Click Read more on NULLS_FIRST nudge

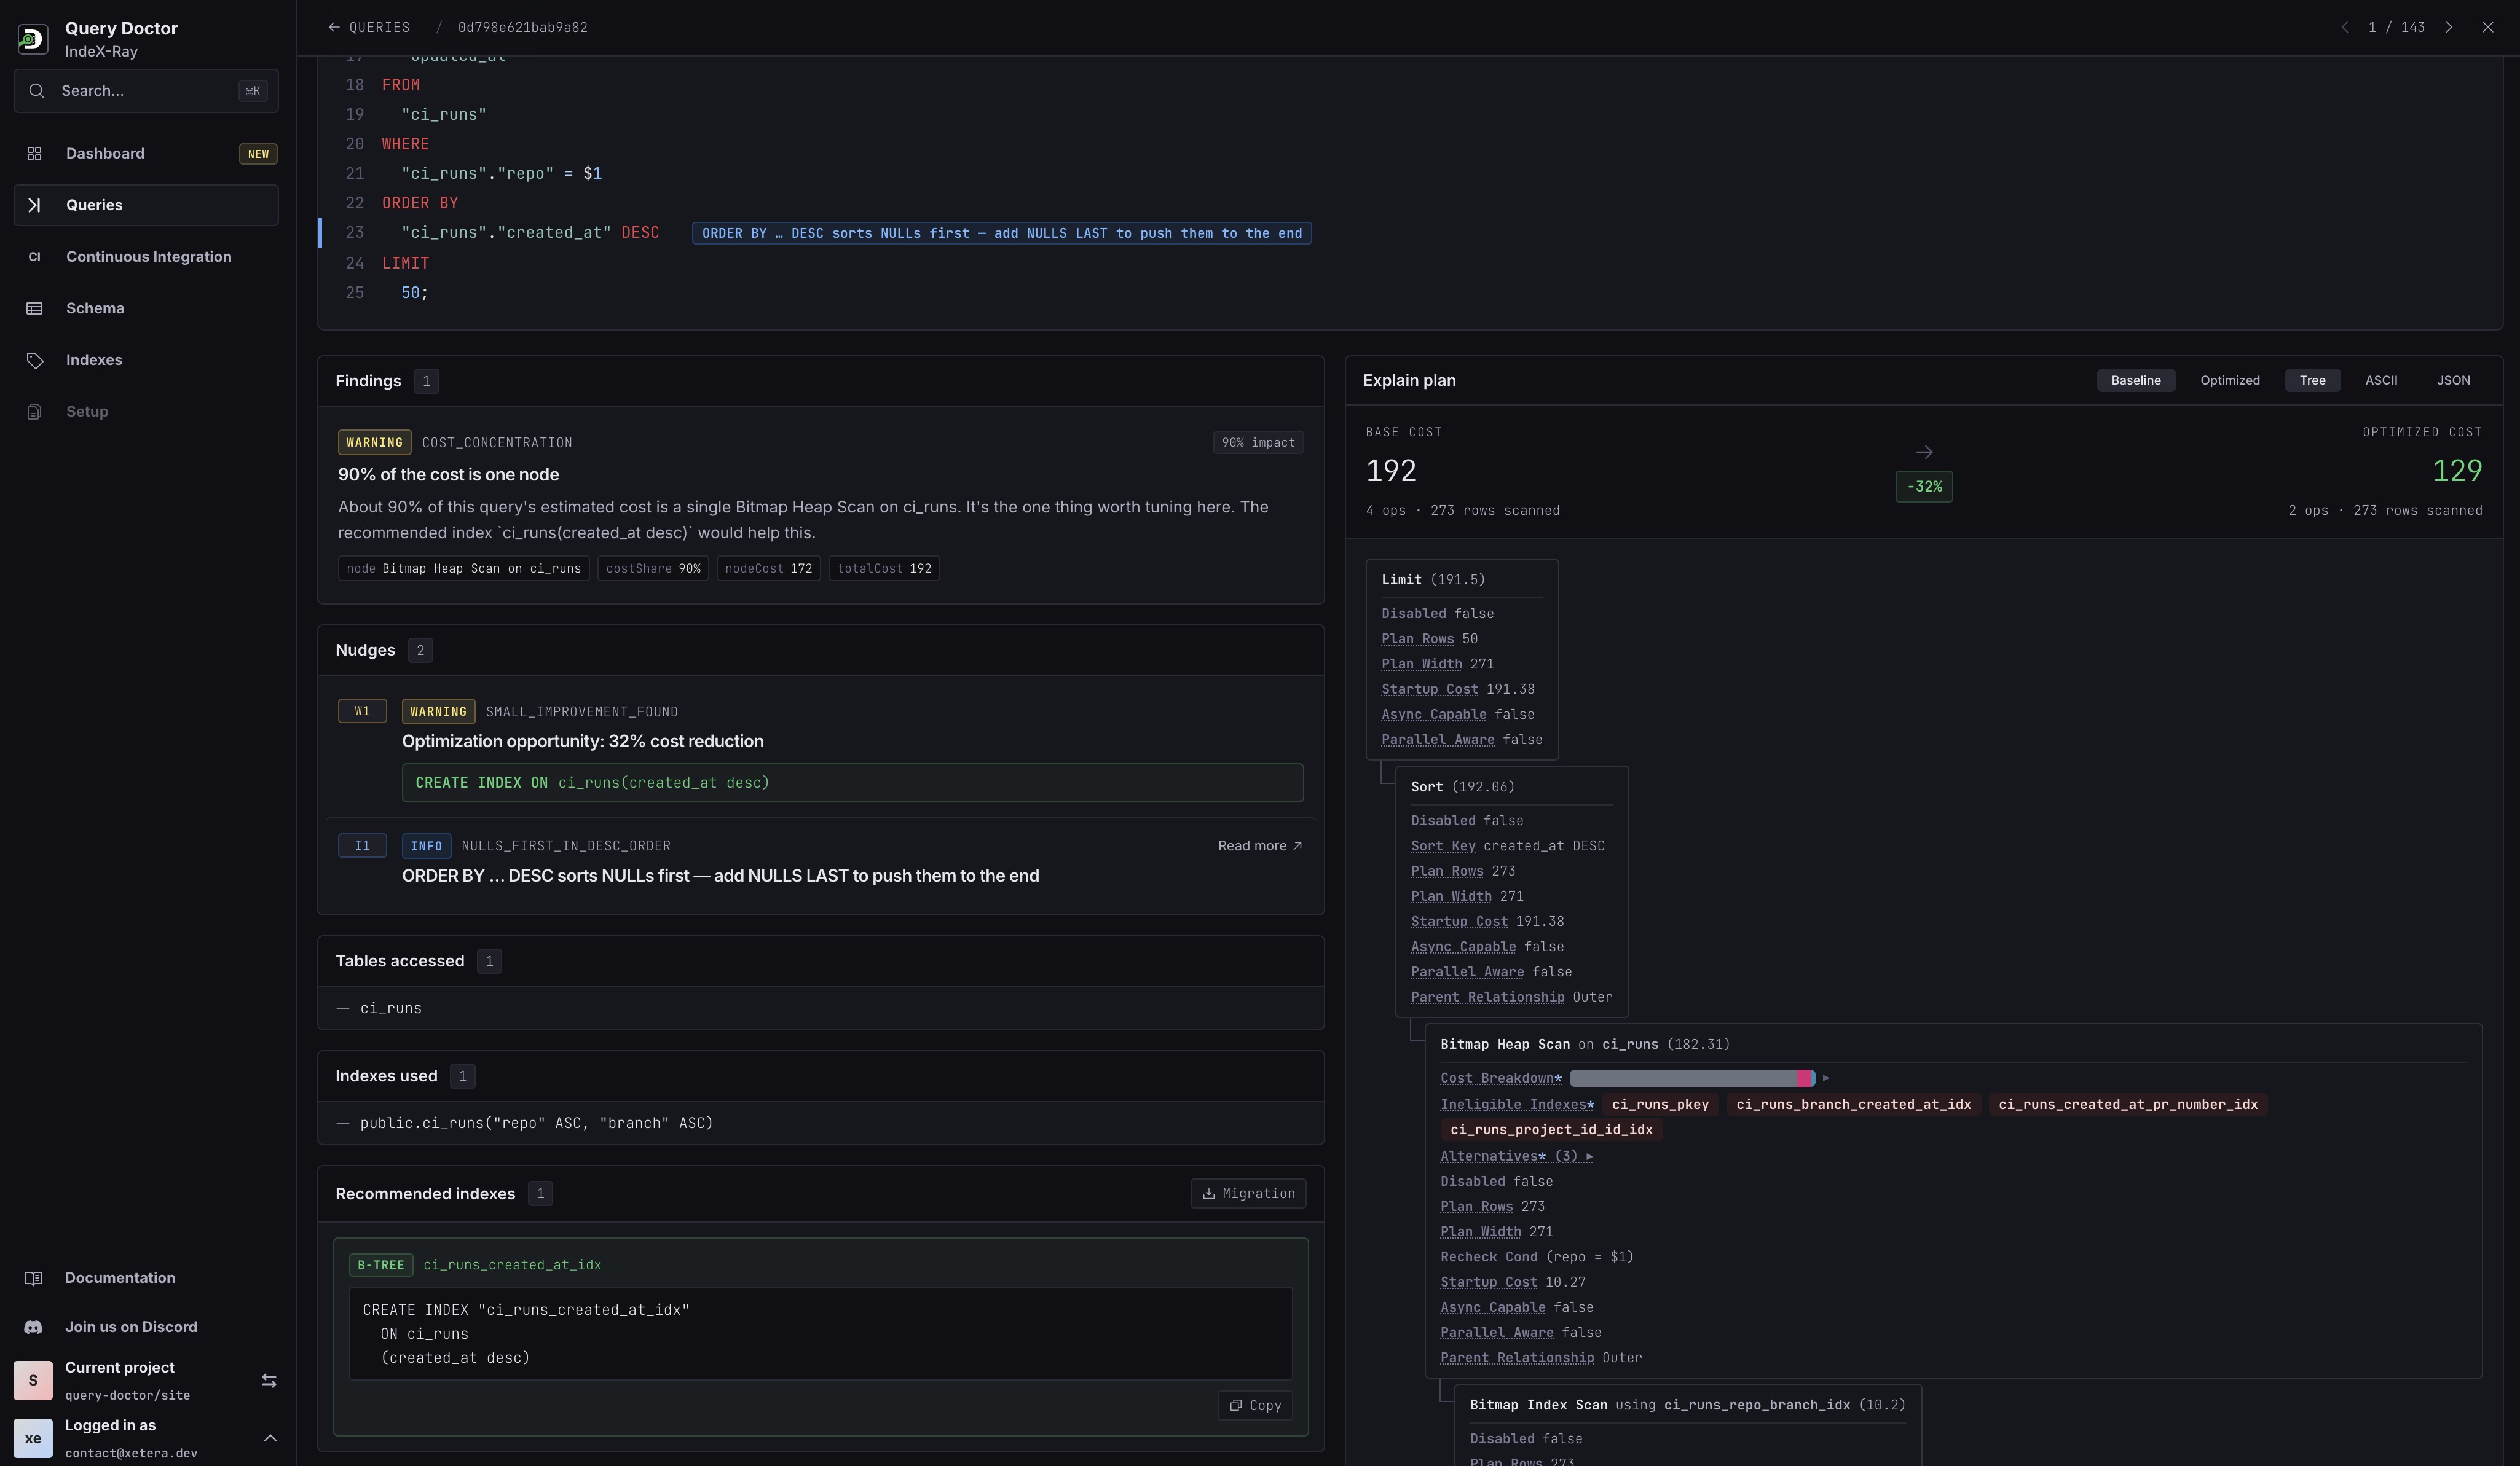tap(1260, 845)
